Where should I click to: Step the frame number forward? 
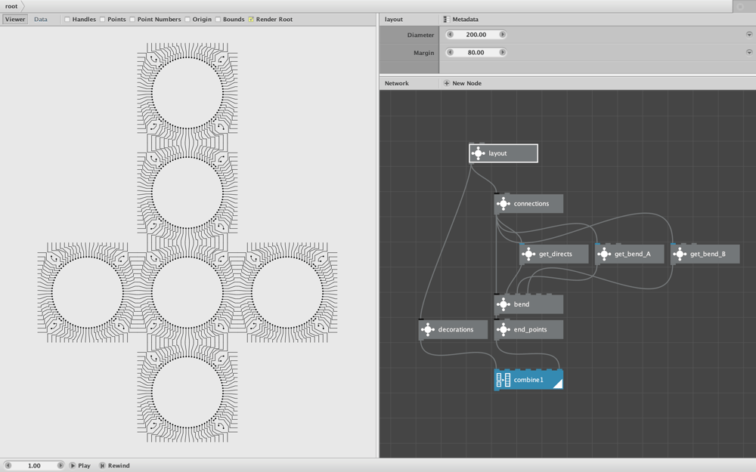click(60, 466)
